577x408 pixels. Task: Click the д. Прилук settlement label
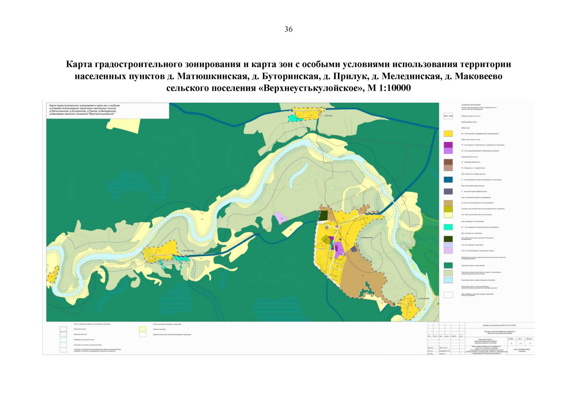pos(329,115)
